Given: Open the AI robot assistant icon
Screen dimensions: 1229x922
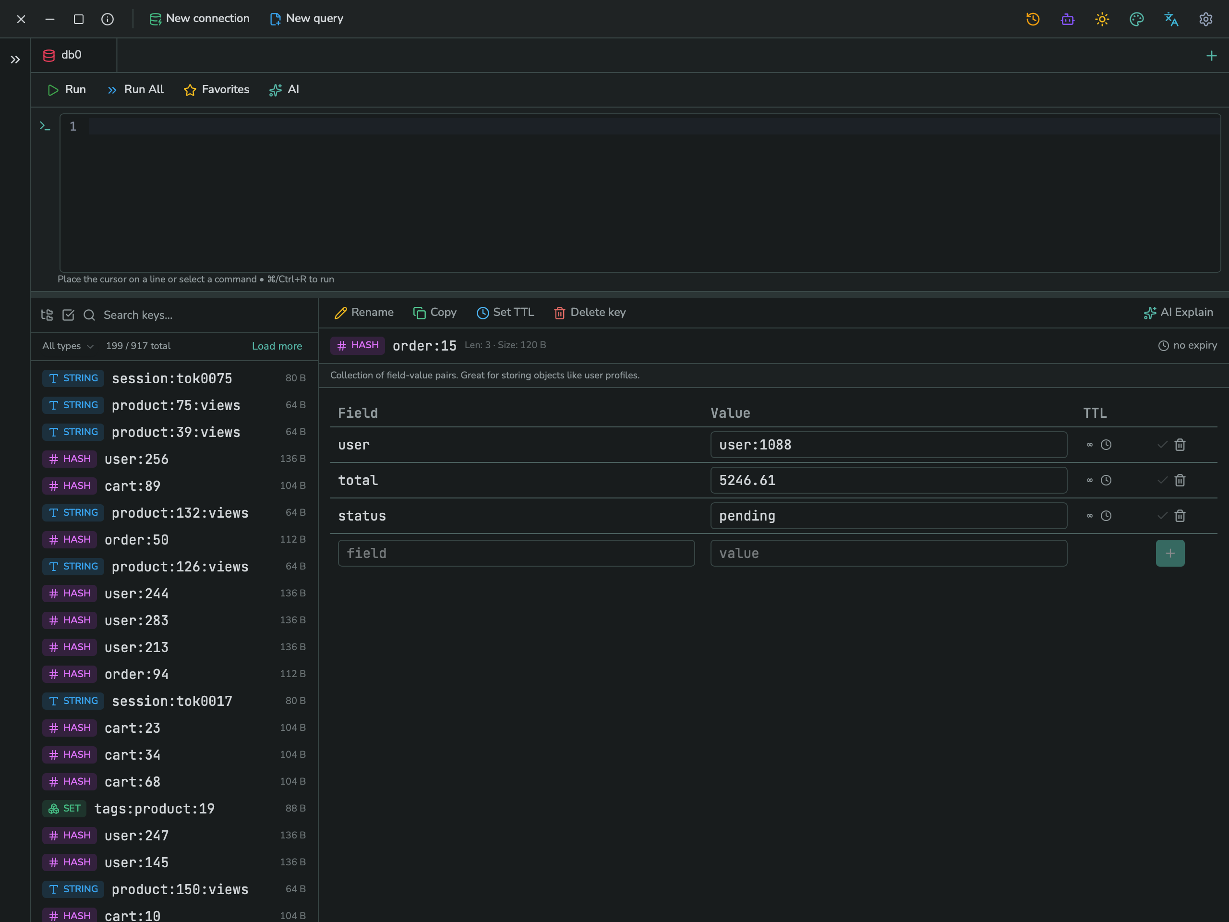Looking at the screenshot, I should [1067, 19].
